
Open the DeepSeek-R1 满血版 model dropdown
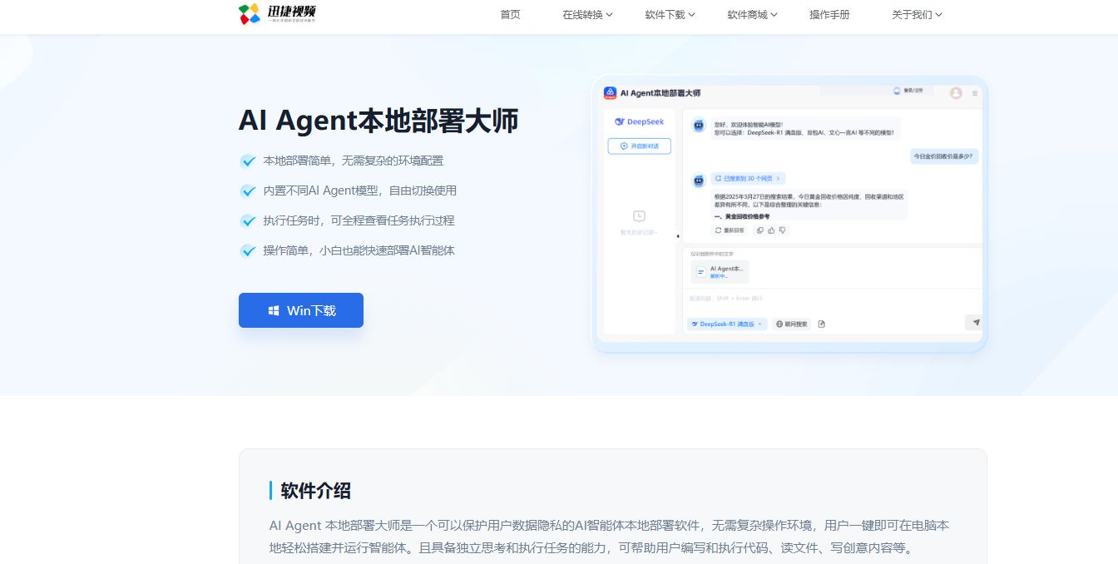(727, 324)
